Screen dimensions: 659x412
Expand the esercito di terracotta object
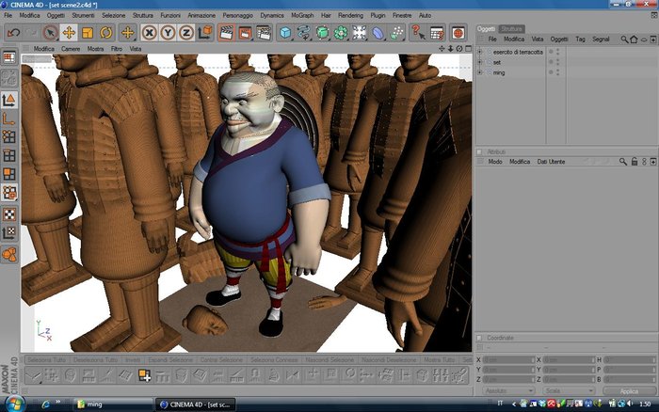(x=479, y=52)
